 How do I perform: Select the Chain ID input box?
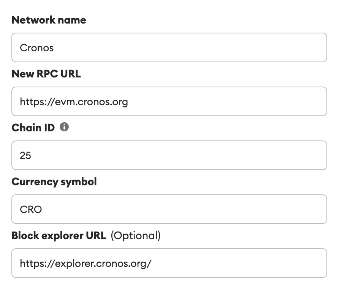[169, 155]
